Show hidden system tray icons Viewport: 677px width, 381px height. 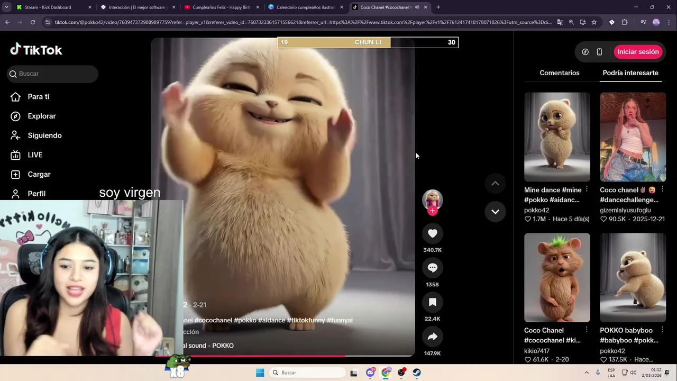[x=586, y=373]
